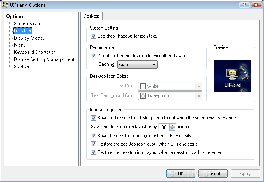Toggle save icon layout when UIFriend exits

pyautogui.click(x=94, y=136)
